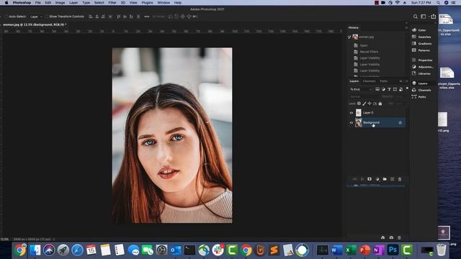This screenshot has width=461, height=259.
Task: Switch to the Paths tab
Action: pyautogui.click(x=384, y=81)
